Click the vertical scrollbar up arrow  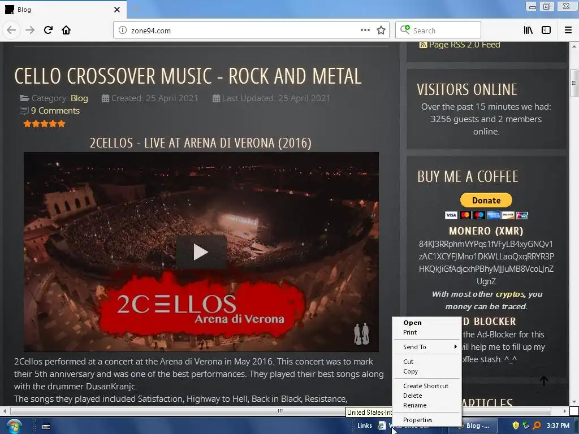point(574,46)
